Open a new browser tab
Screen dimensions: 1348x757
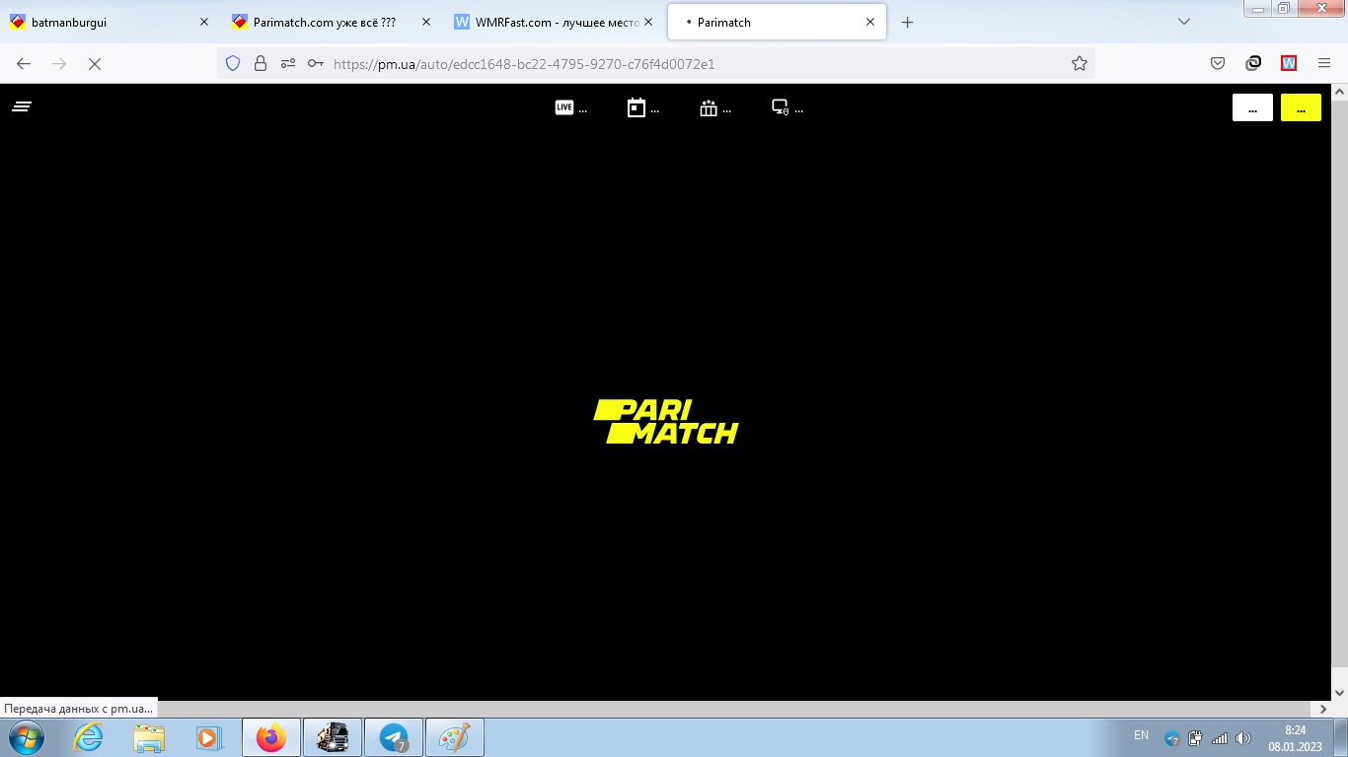908,22
